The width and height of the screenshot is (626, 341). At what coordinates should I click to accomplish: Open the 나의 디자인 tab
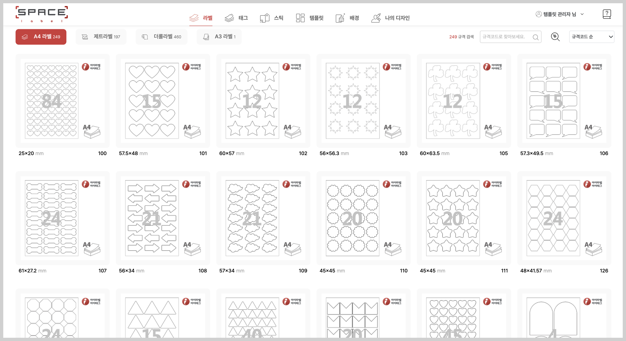pos(390,18)
